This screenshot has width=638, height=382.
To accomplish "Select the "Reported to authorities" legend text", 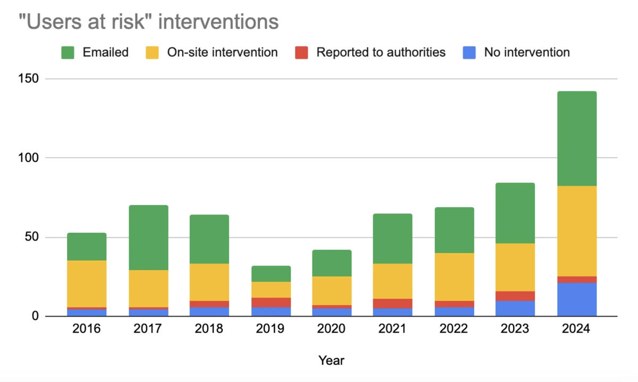I will [x=381, y=52].
